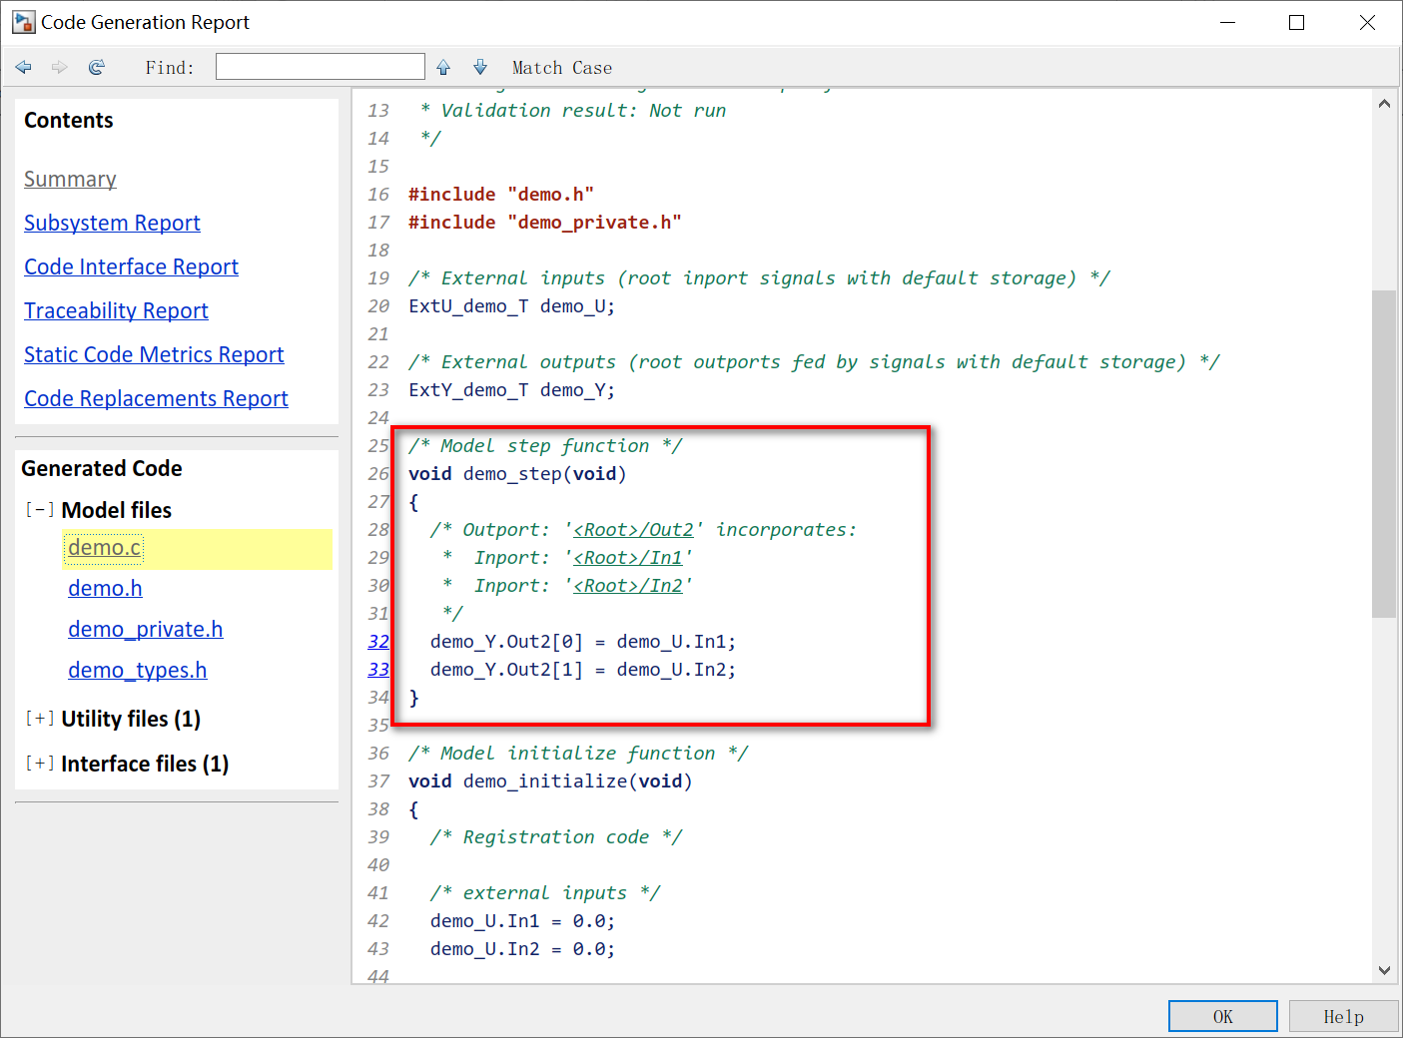This screenshot has width=1403, height=1038.
Task: Click the <Root>/In1 traceability link
Action: [x=628, y=558]
